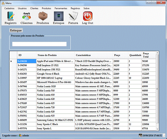
Task: Click the table scrollbar down arrow
Action: (x=157, y=129)
